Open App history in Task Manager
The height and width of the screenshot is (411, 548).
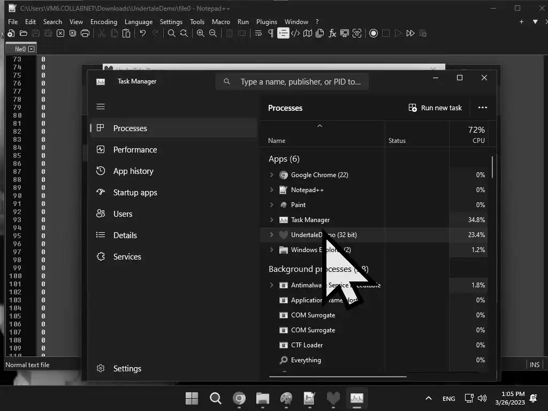174,171
